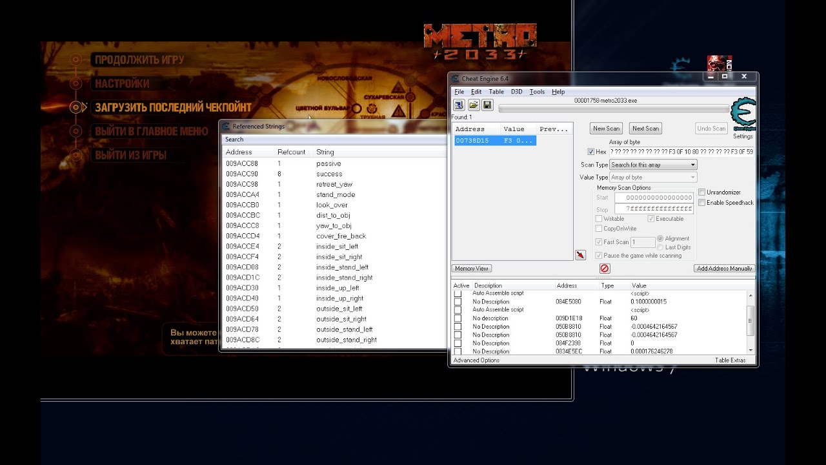The height and width of the screenshot is (465, 826).
Task: Select the 'inside_sit_left' string row
Action: coord(334,246)
